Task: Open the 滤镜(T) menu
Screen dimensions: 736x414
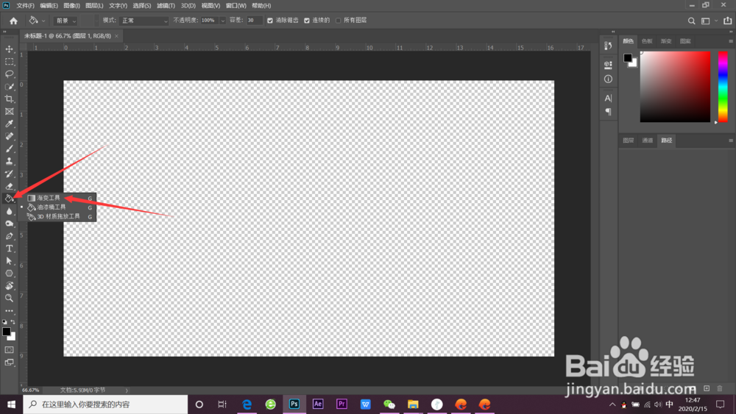Action: [x=166, y=6]
